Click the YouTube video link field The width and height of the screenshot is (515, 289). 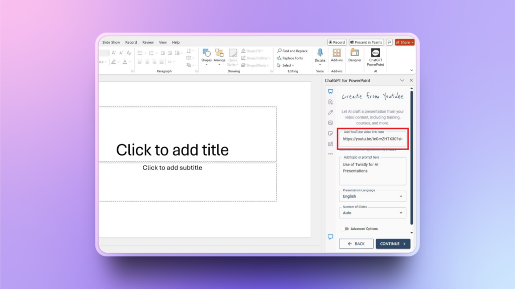[373, 138]
